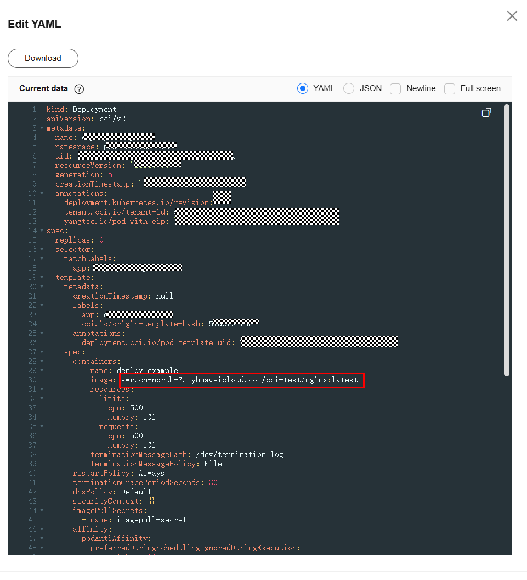Click 'securityContext: {}' line
Image resolution: width=527 pixels, height=580 pixels.
114,501
